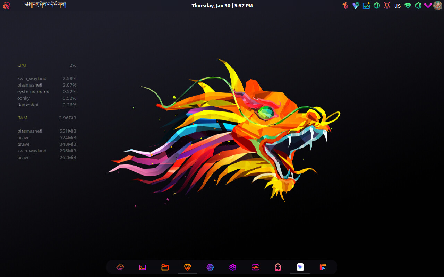This screenshot has height=277, width=444.
Task: Click the 2% CPU usage value
Action: [73, 65]
